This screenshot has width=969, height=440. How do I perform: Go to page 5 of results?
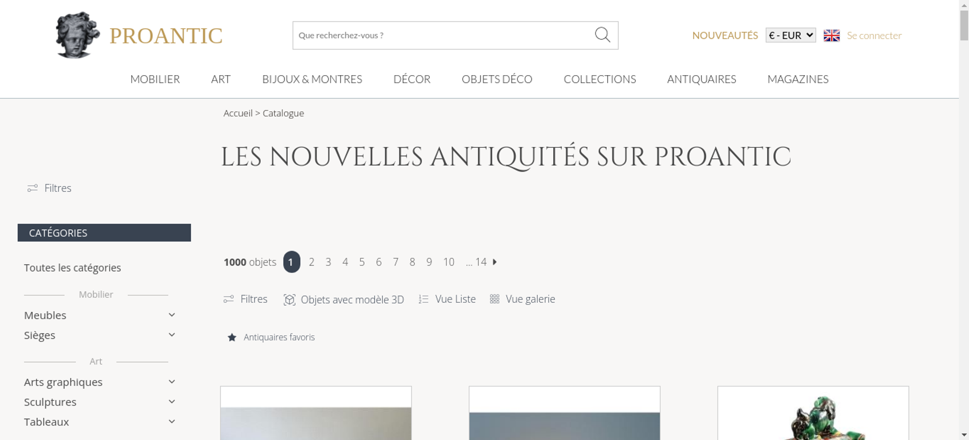point(362,262)
